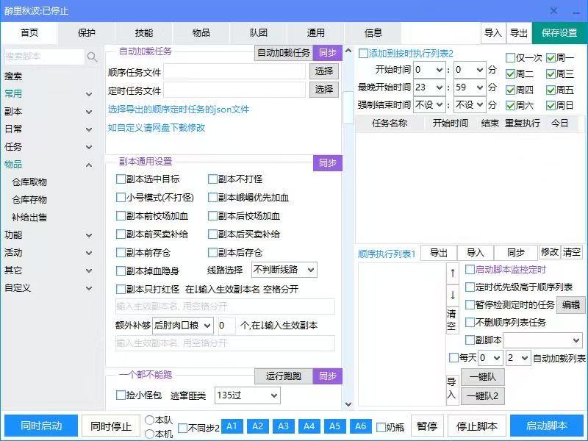Image resolution: width=588 pixels, height=441 pixels.
Task: Click 额外补够 quantity field
Action: click(x=226, y=326)
